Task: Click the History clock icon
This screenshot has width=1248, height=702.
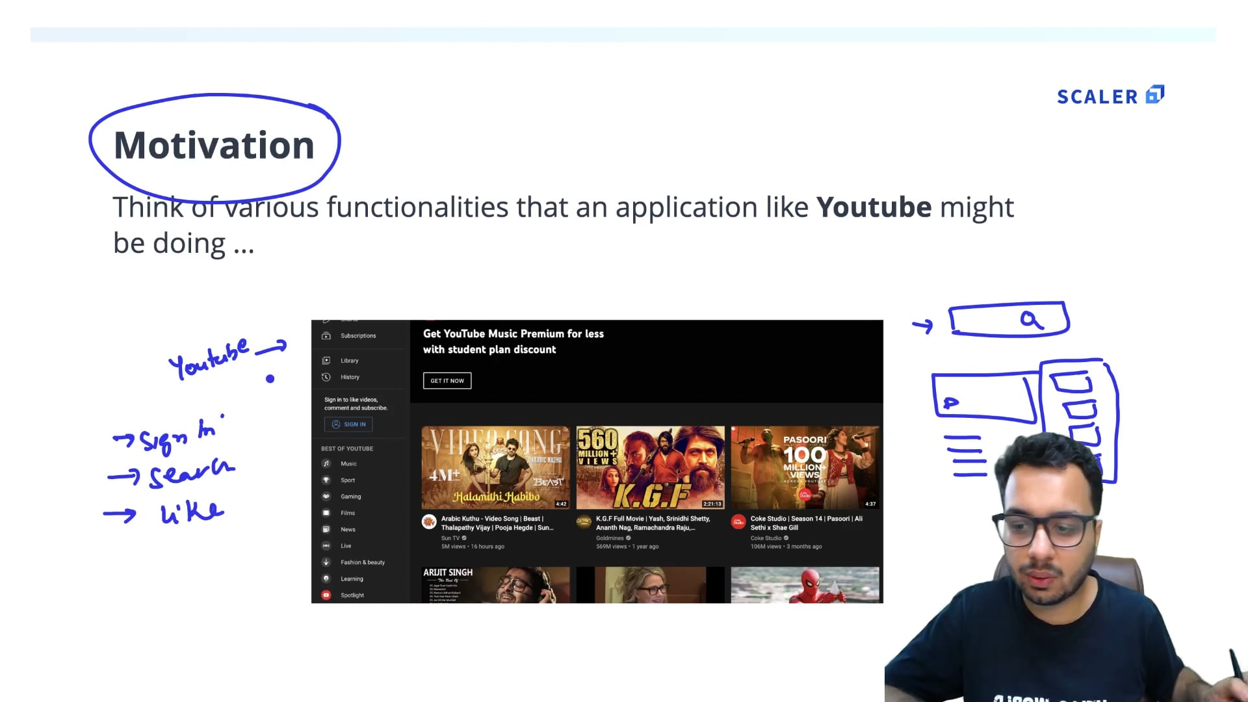Action: point(326,377)
